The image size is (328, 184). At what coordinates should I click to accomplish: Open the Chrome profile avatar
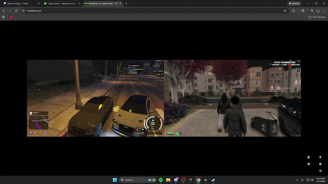click(x=318, y=11)
